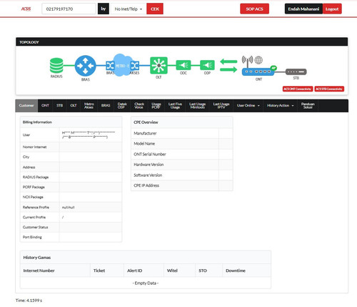Click the STO column header
The width and height of the screenshot is (357, 307).
point(203,271)
